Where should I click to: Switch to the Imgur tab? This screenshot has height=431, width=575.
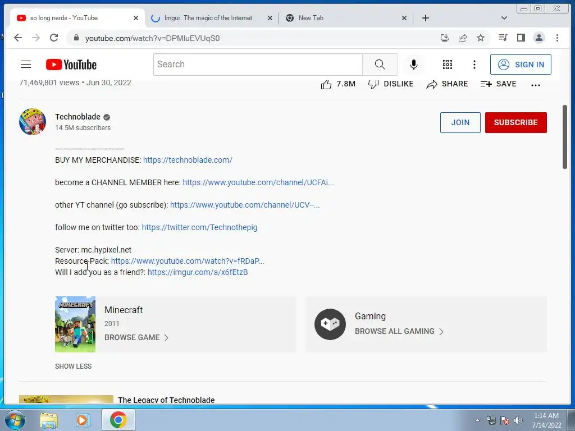(x=208, y=18)
